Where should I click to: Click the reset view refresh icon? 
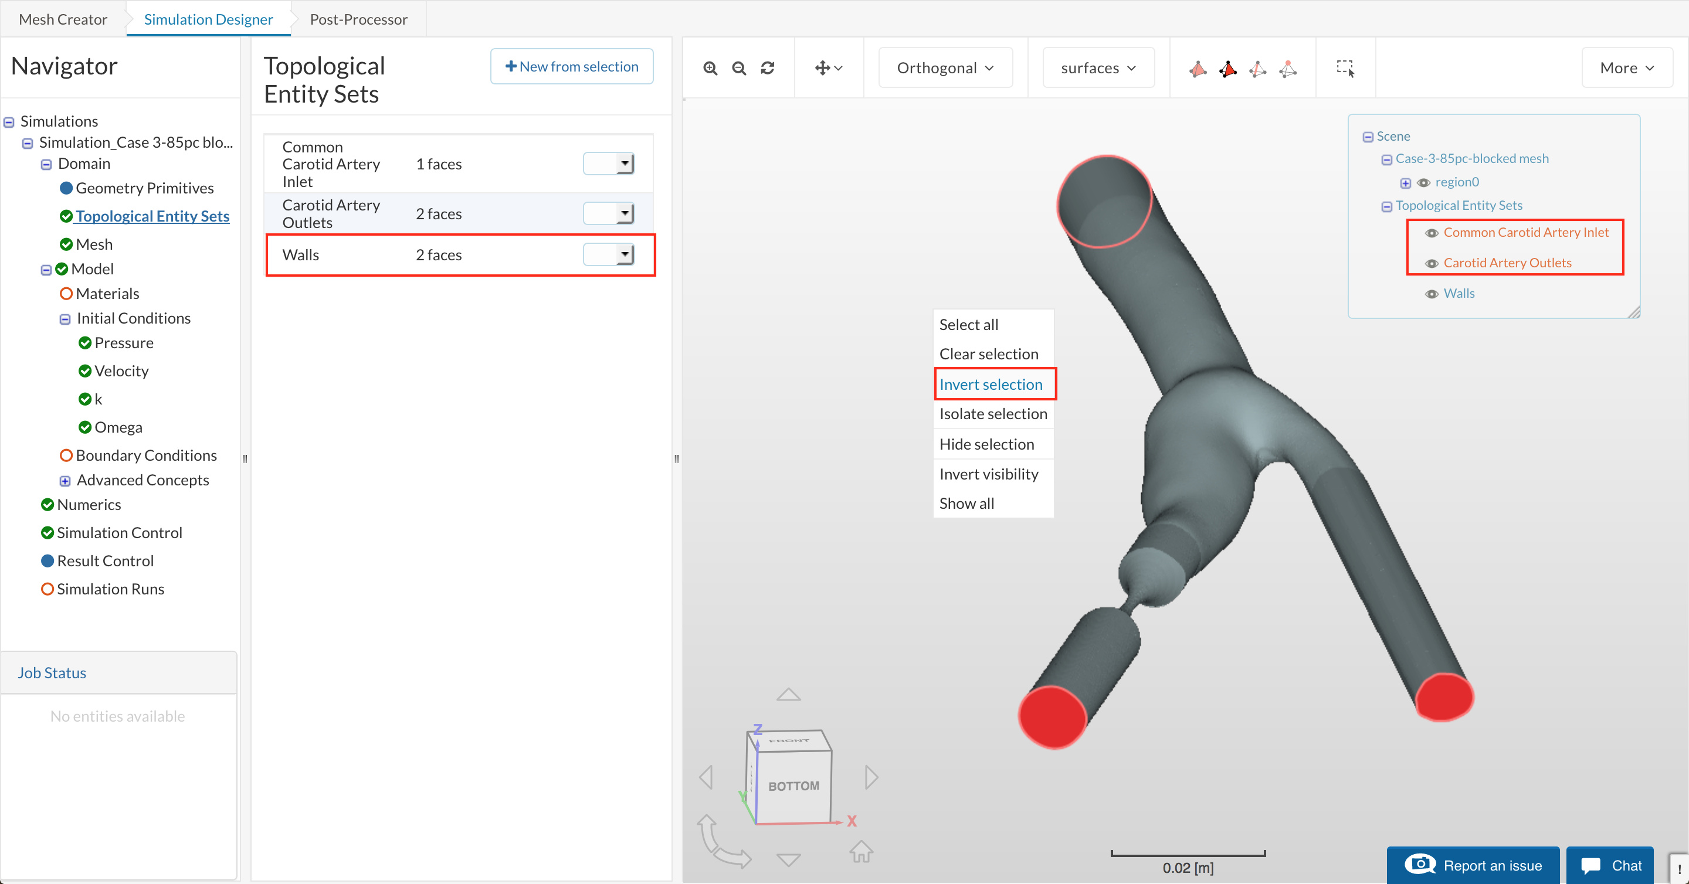coord(768,68)
